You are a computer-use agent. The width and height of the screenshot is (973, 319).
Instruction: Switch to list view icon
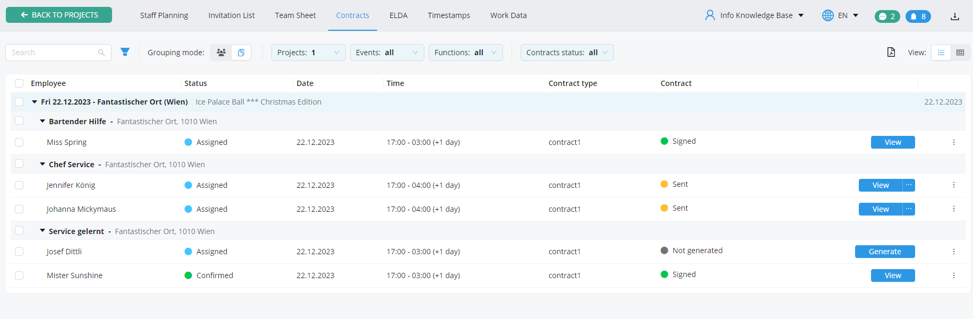coord(941,53)
